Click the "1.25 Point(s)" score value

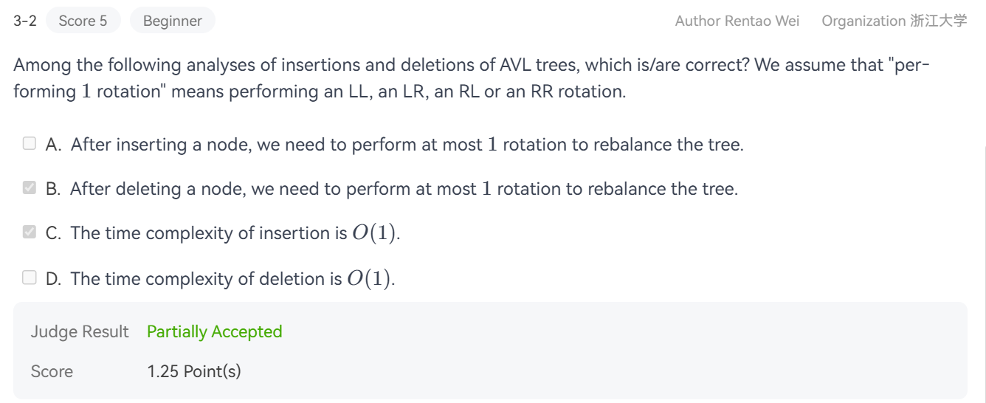pyautogui.click(x=194, y=371)
